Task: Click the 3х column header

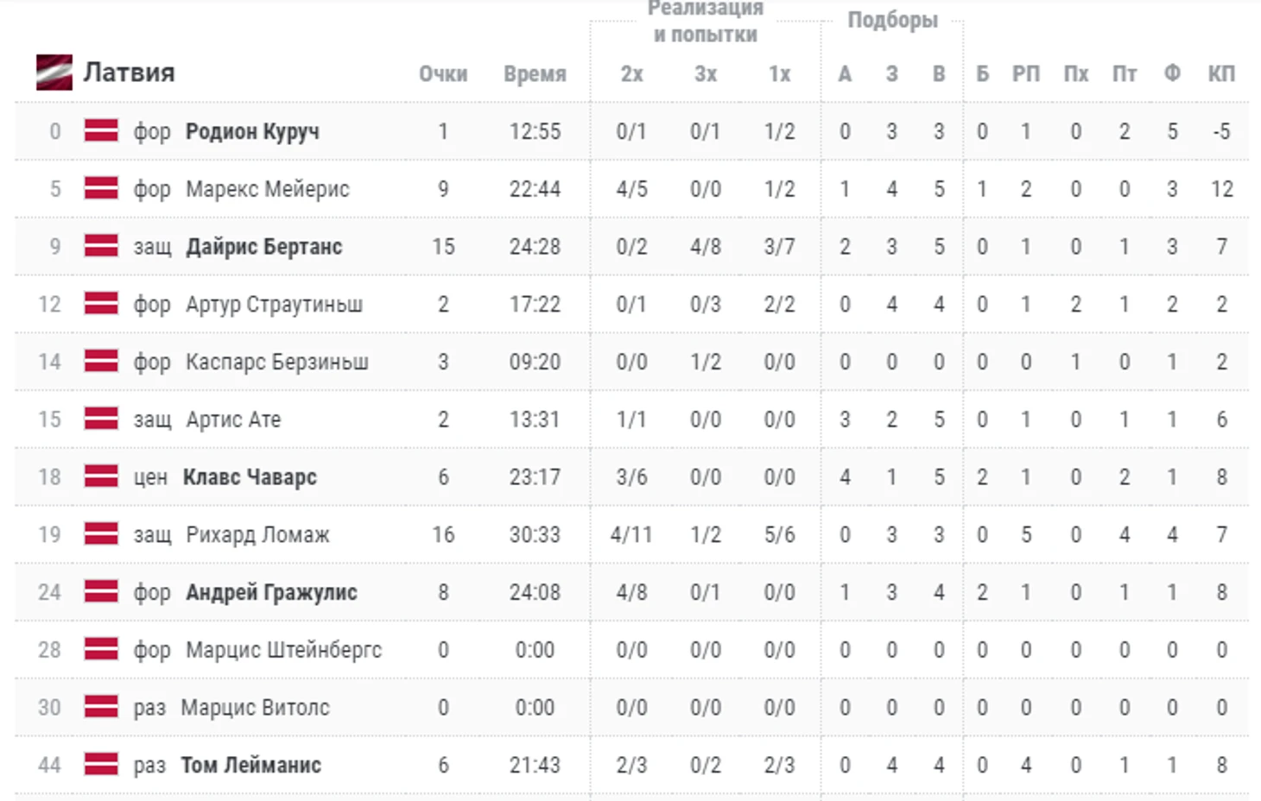Action: 706,74
